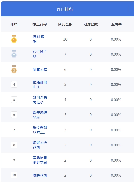134x182 pixels.
Task: Click the bronze rank 3 medal icon
Action: click(14, 69)
